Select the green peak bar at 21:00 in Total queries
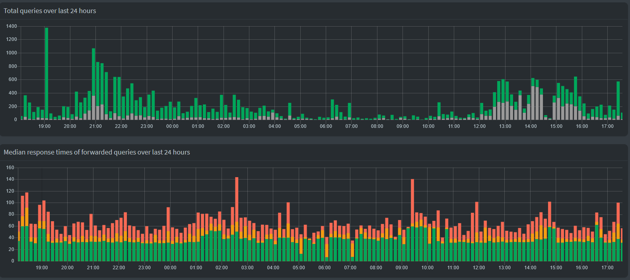 tap(93, 71)
